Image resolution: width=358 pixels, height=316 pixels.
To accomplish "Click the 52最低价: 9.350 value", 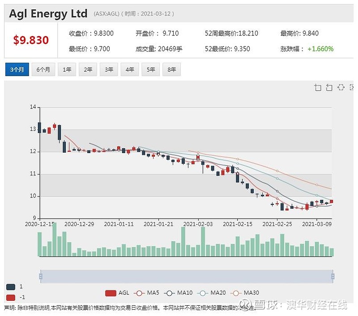I will [x=227, y=49].
